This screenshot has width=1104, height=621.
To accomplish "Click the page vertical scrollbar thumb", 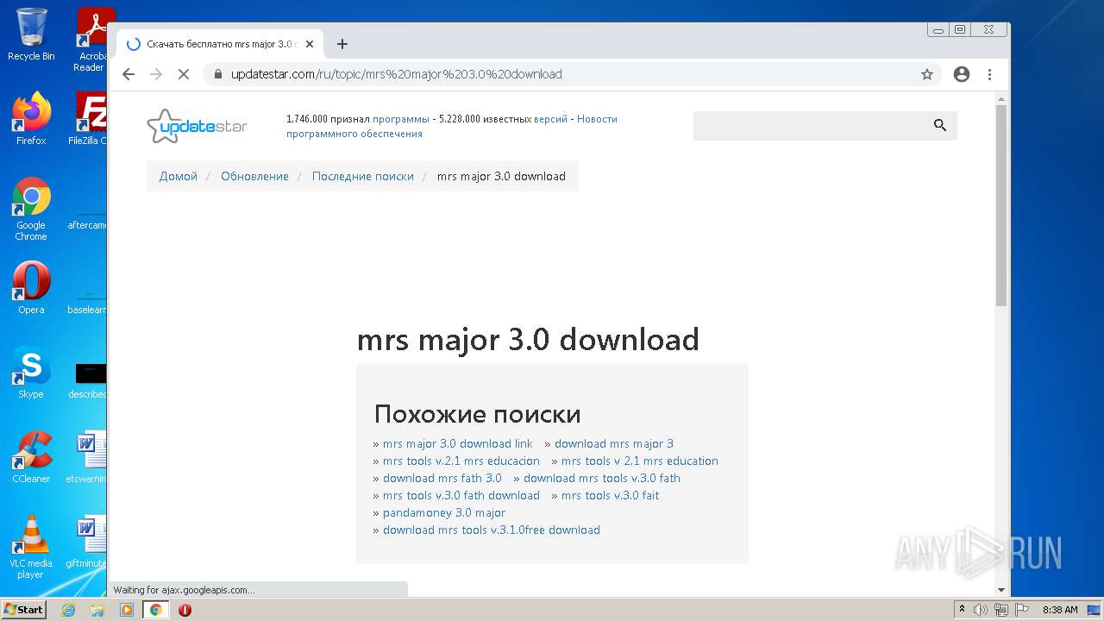I will click(x=1001, y=205).
